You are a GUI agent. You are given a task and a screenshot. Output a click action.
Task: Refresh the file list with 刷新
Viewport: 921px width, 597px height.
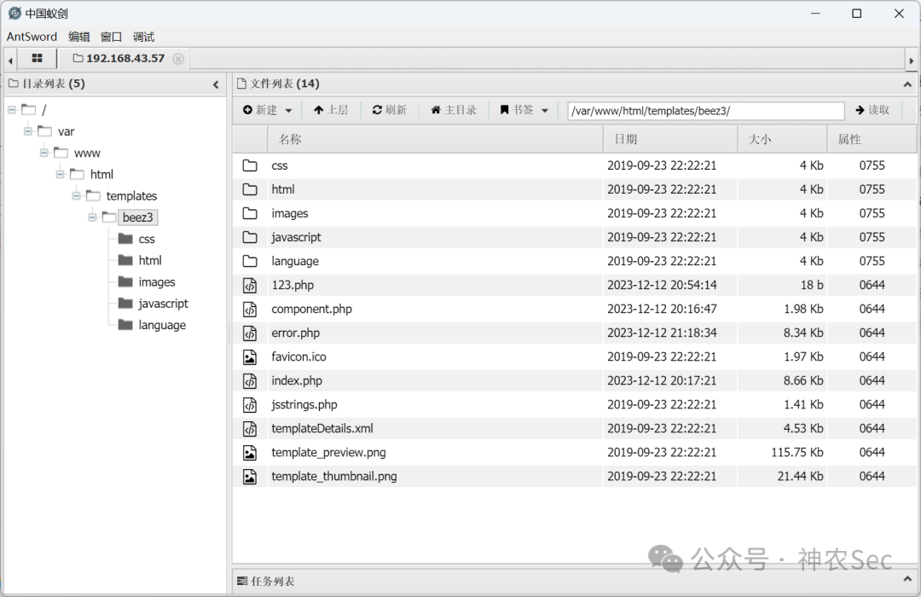point(390,110)
